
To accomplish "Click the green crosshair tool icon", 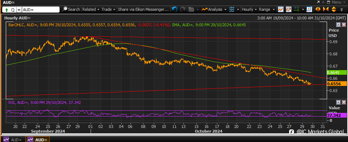I will pyautogui.click(x=296, y=9).
